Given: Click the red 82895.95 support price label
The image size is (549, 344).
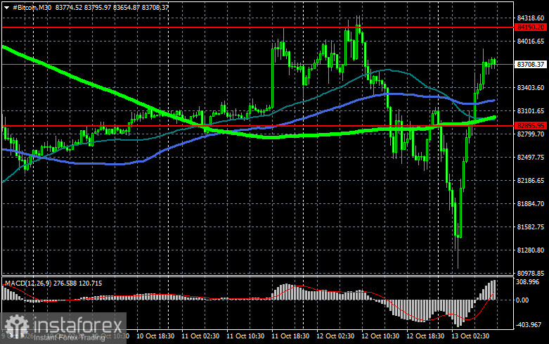Looking at the screenshot, I should (531, 126).
